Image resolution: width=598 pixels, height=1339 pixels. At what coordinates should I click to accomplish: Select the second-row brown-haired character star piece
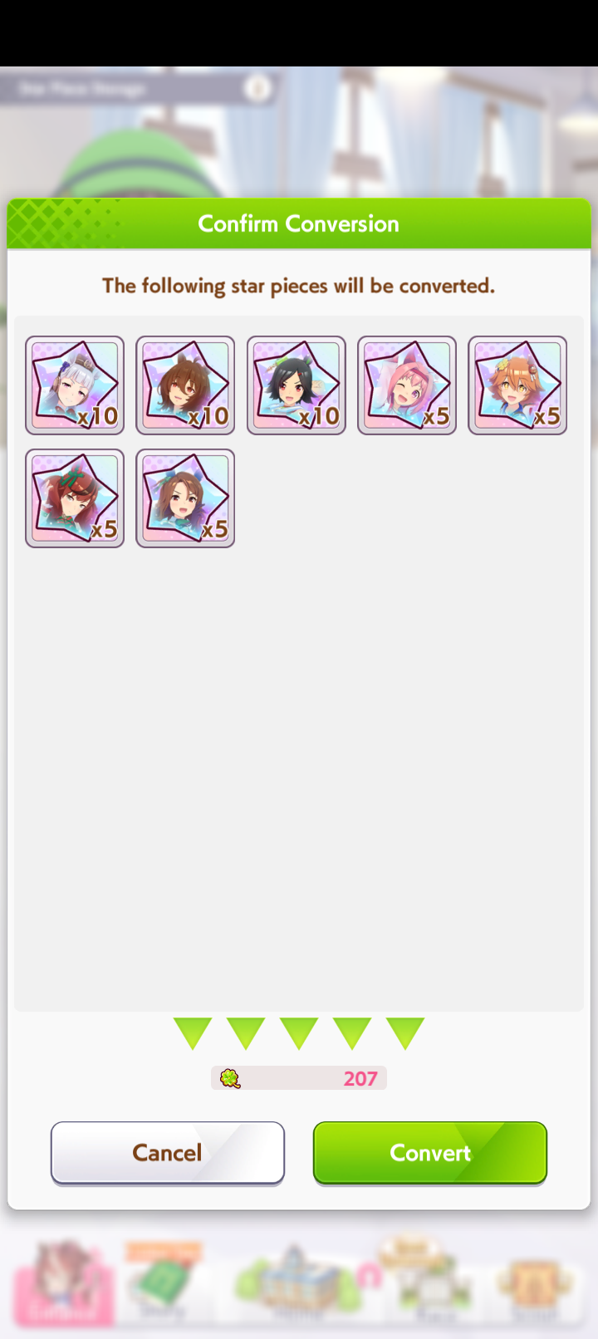[185, 498]
